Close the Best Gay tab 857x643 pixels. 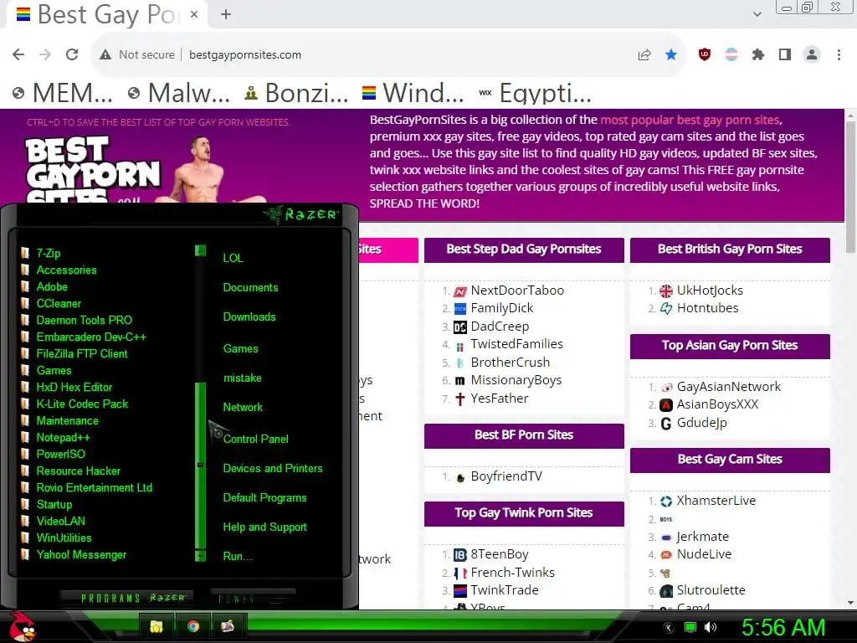(x=194, y=14)
